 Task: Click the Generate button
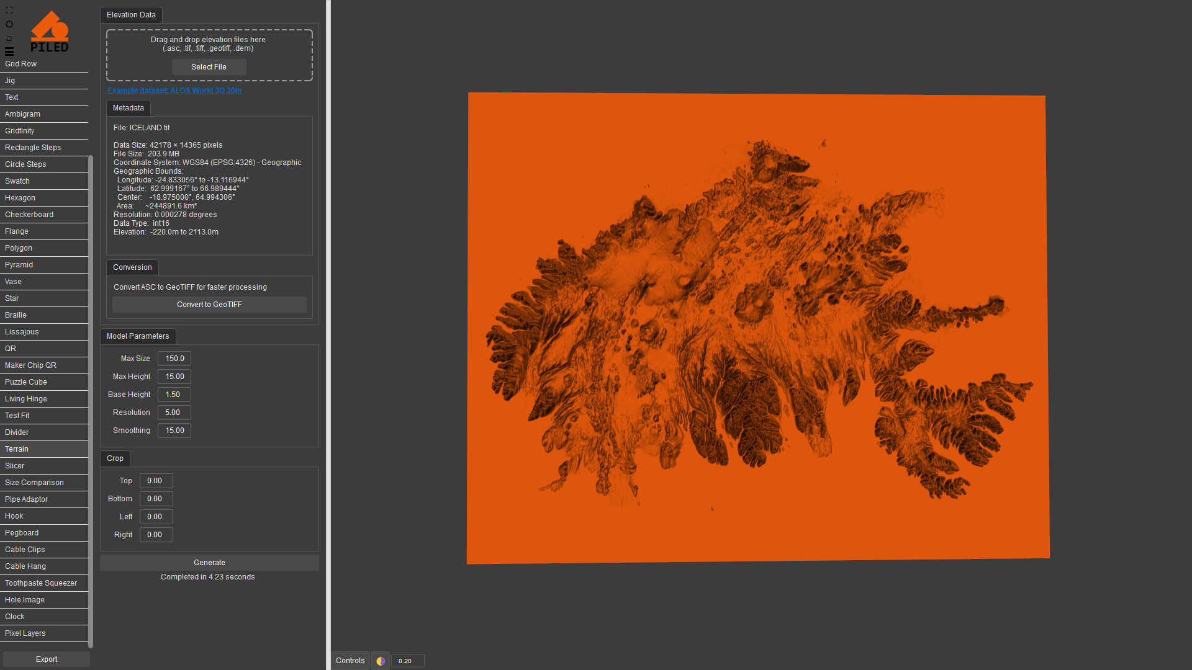click(x=209, y=563)
